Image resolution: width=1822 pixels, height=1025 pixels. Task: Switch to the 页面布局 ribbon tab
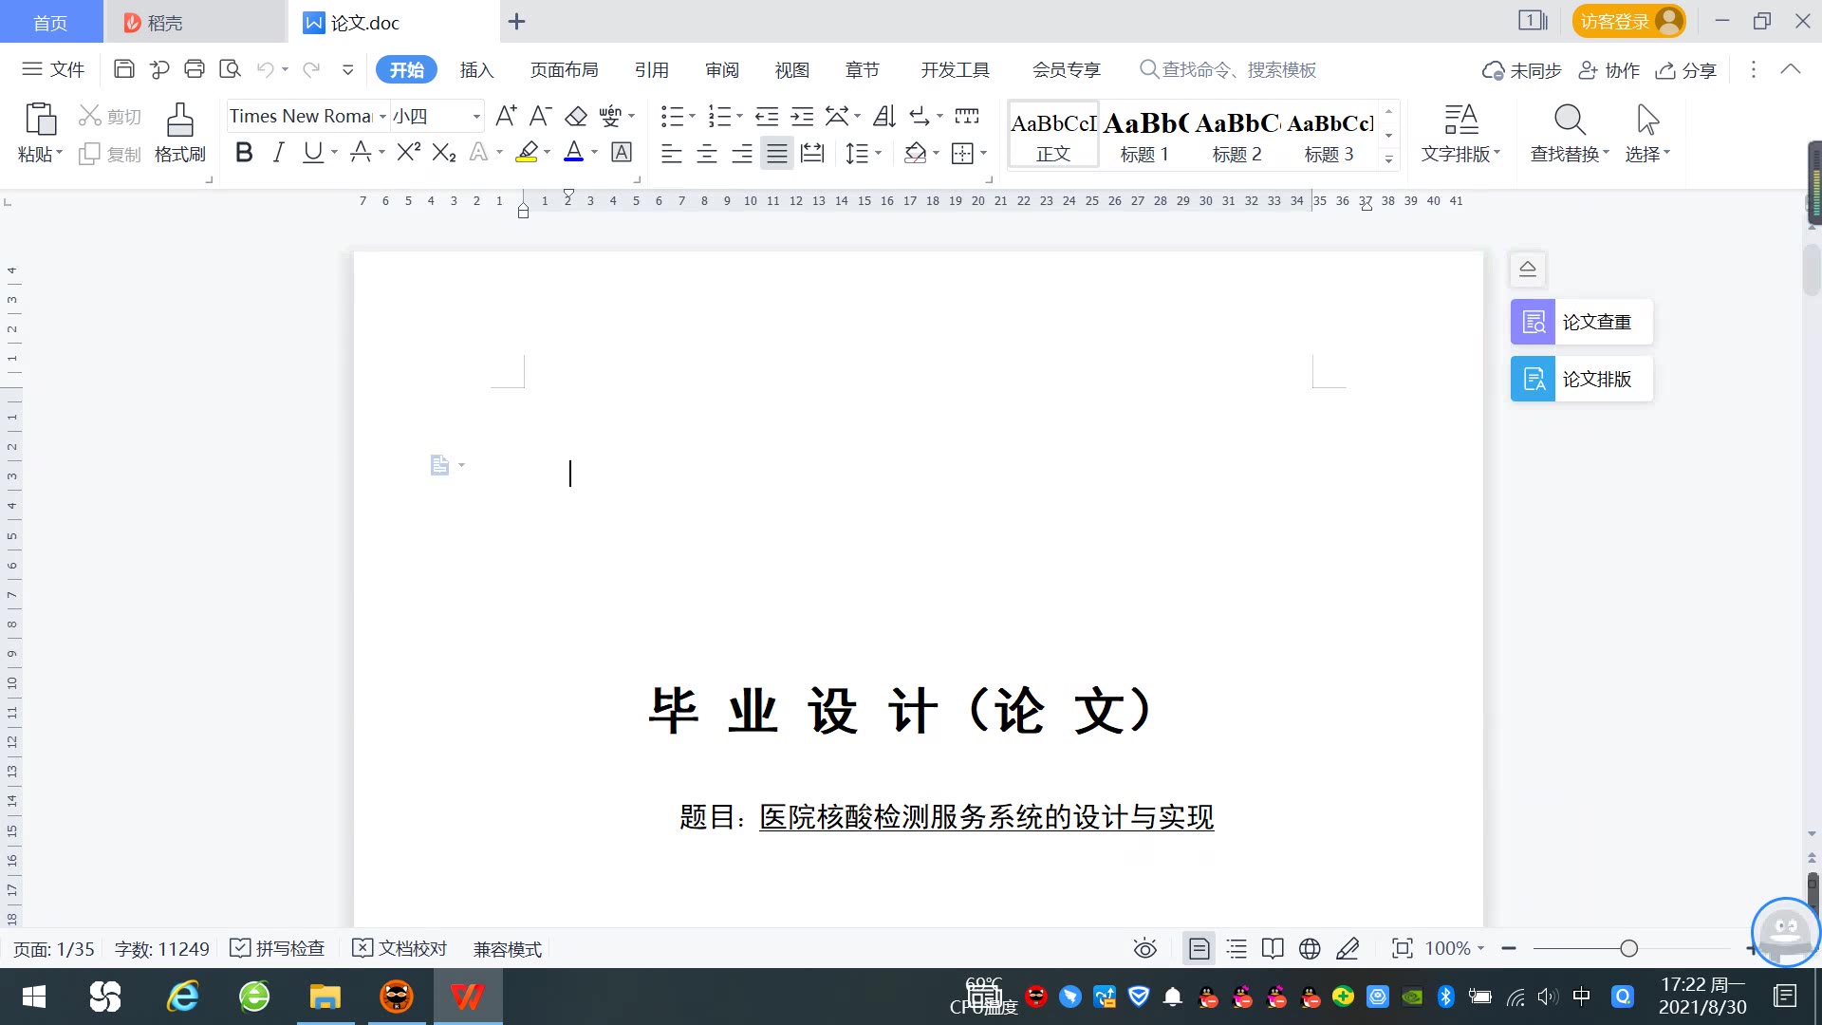(564, 69)
